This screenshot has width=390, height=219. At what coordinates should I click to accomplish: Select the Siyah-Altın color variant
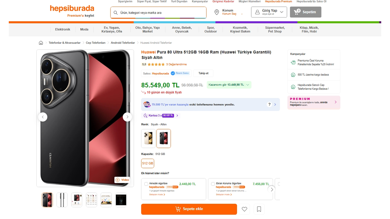pyautogui.click(x=163, y=138)
